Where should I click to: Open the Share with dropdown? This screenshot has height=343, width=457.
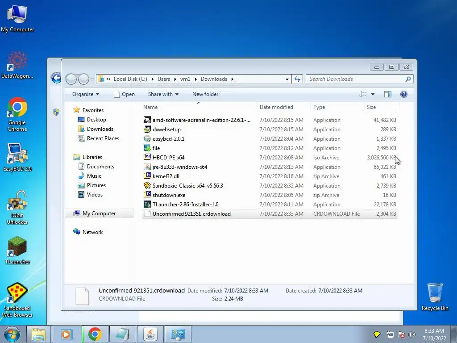coord(163,94)
